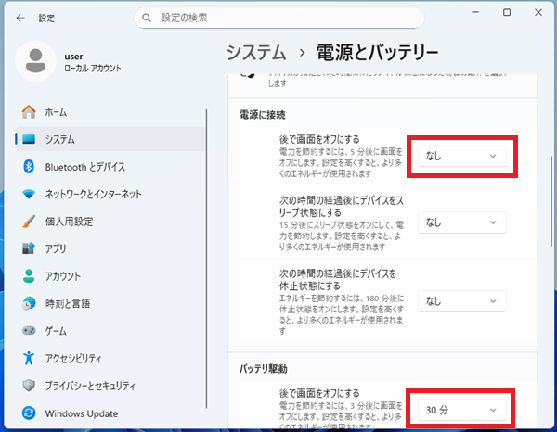Maximize the Settings window
Screen dimensions: 557x432
click(507, 12)
